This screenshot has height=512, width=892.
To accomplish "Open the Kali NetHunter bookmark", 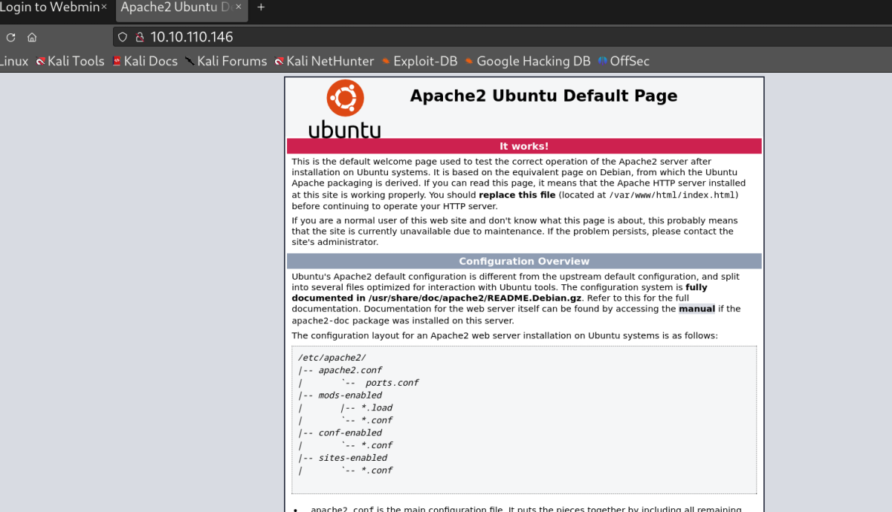I will pyautogui.click(x=324, y=62).
